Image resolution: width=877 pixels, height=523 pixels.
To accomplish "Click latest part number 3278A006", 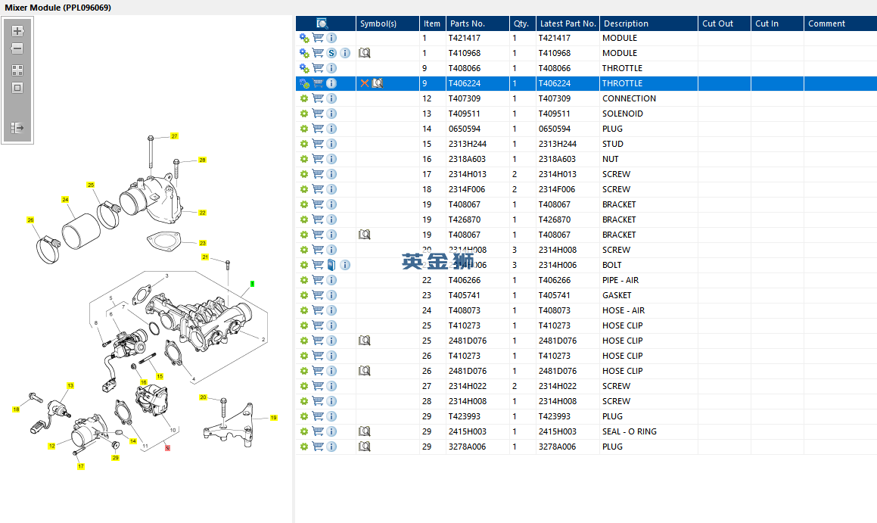I will [557, 447].
